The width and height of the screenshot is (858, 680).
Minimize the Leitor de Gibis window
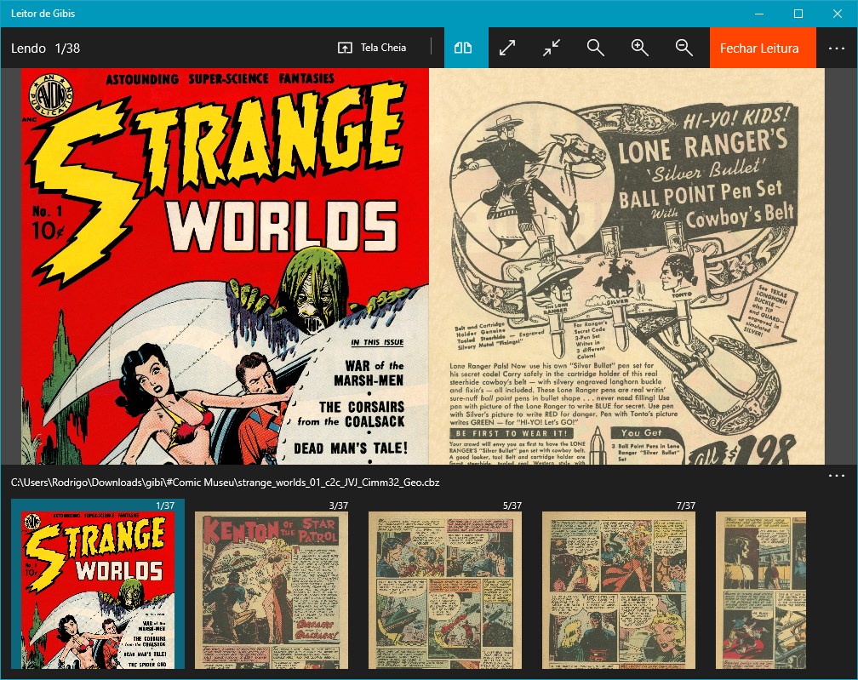759,14
